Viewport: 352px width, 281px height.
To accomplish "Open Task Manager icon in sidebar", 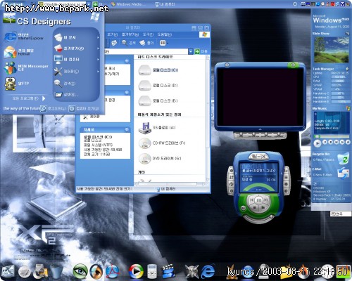I will 347,69.
